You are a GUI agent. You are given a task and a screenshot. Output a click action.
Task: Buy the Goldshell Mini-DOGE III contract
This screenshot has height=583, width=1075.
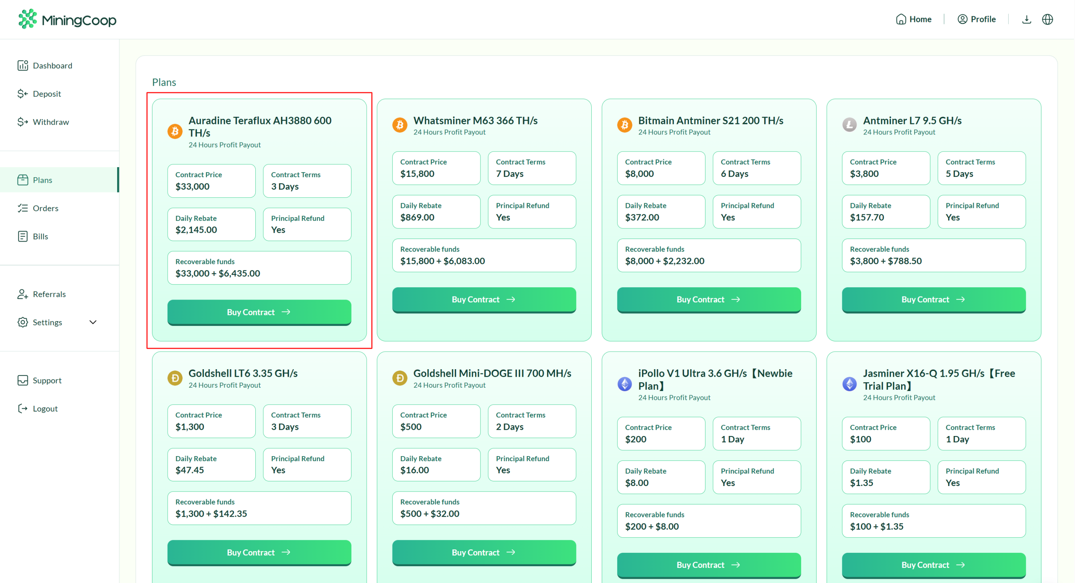(x=484, y=553)
